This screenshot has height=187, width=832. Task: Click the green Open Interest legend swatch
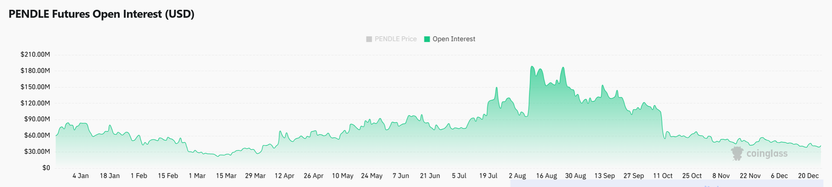pos(427,39)
